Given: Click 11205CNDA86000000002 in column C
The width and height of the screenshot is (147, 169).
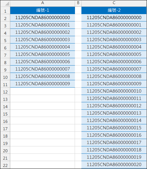Looking at the screenshot, I should [114, 32].
